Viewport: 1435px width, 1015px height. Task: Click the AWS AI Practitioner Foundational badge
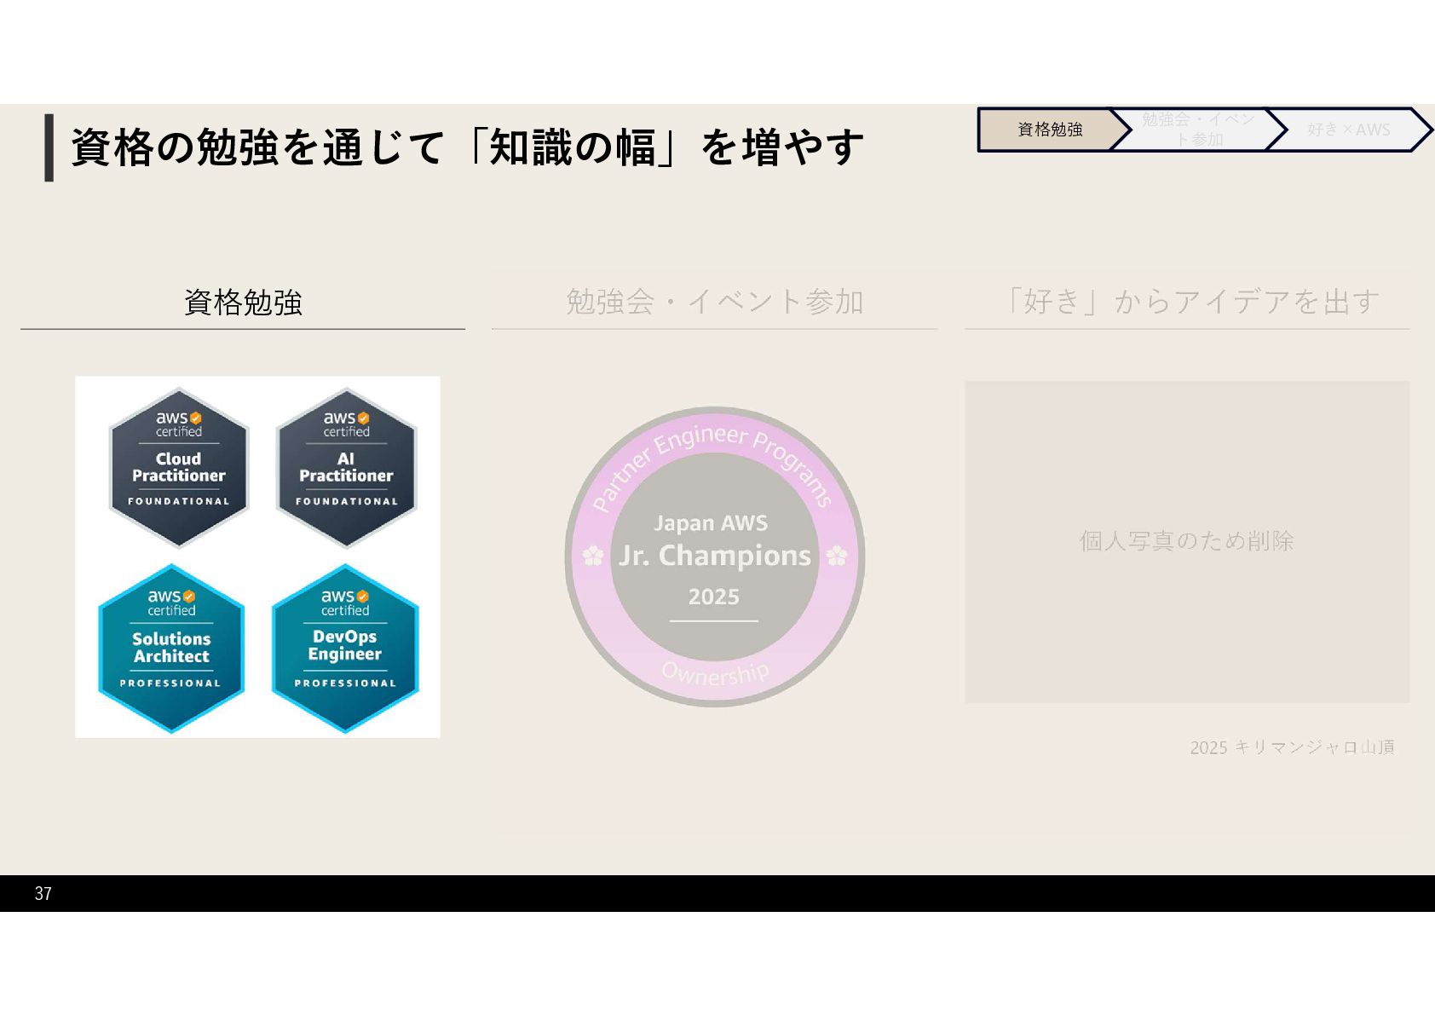point(346,468)
